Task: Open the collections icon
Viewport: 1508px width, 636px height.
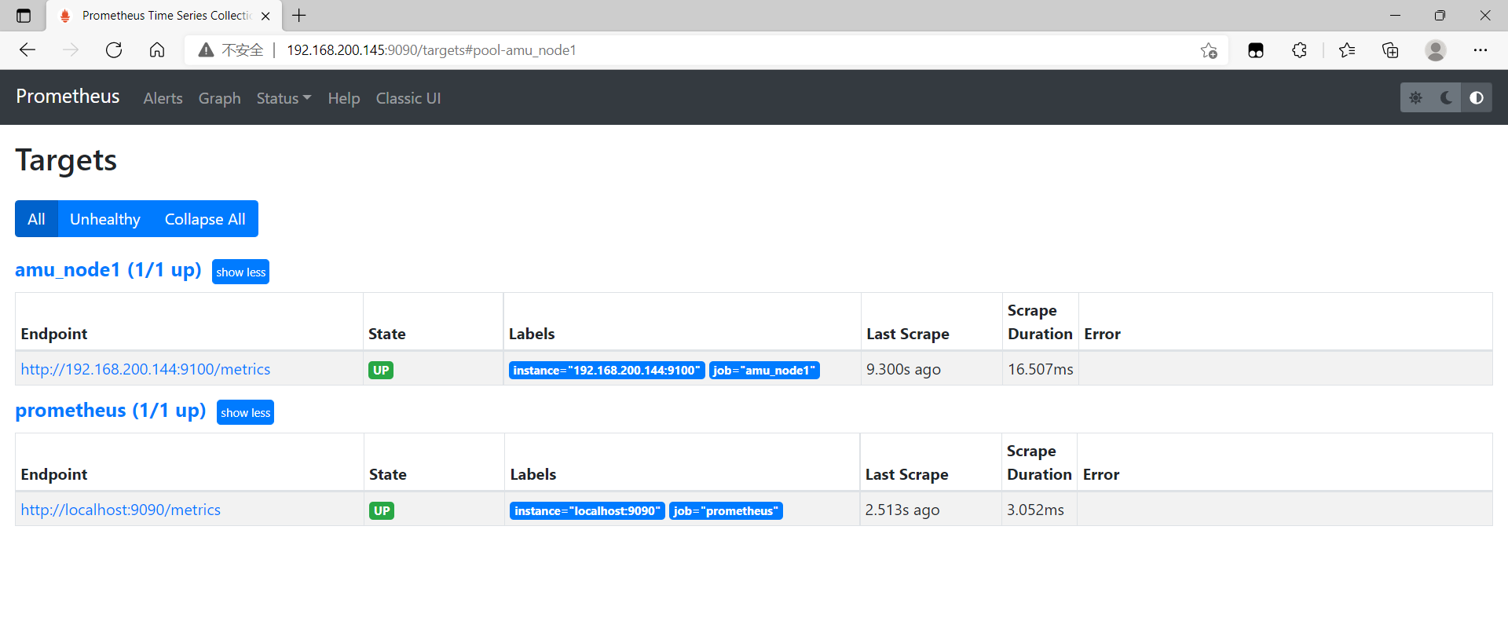Action: (x=1390, y=50)
